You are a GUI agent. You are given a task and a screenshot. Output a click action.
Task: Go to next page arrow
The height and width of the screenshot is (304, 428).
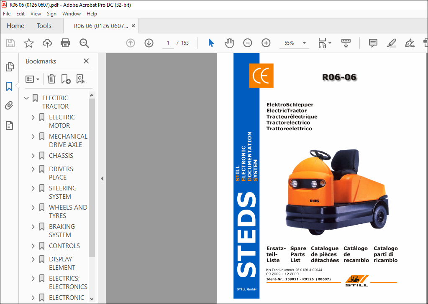[x=149, y=43]
